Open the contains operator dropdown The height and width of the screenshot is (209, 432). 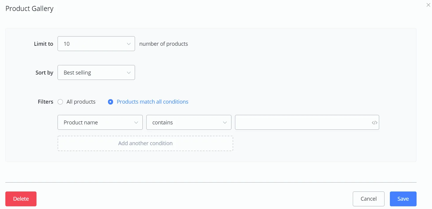coord(189,122)
